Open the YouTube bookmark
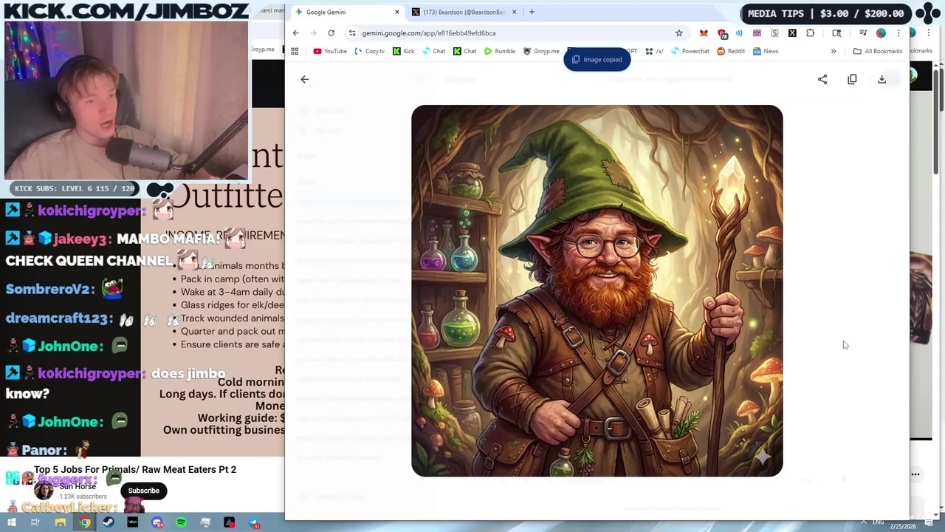Viewport: 945px width, 532px height. tap(330, 51)
